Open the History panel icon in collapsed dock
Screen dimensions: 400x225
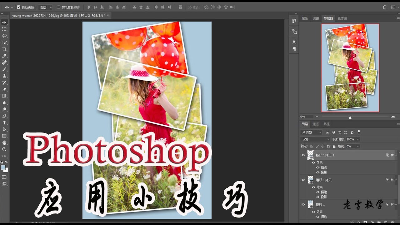(294, 21)
